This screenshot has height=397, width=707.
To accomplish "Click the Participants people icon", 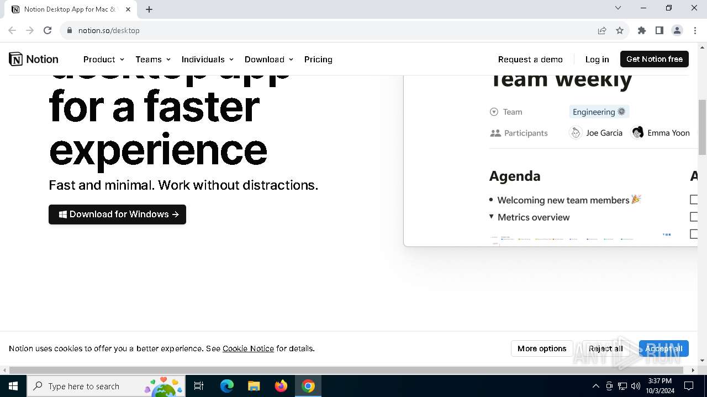I will coord(495,133).
